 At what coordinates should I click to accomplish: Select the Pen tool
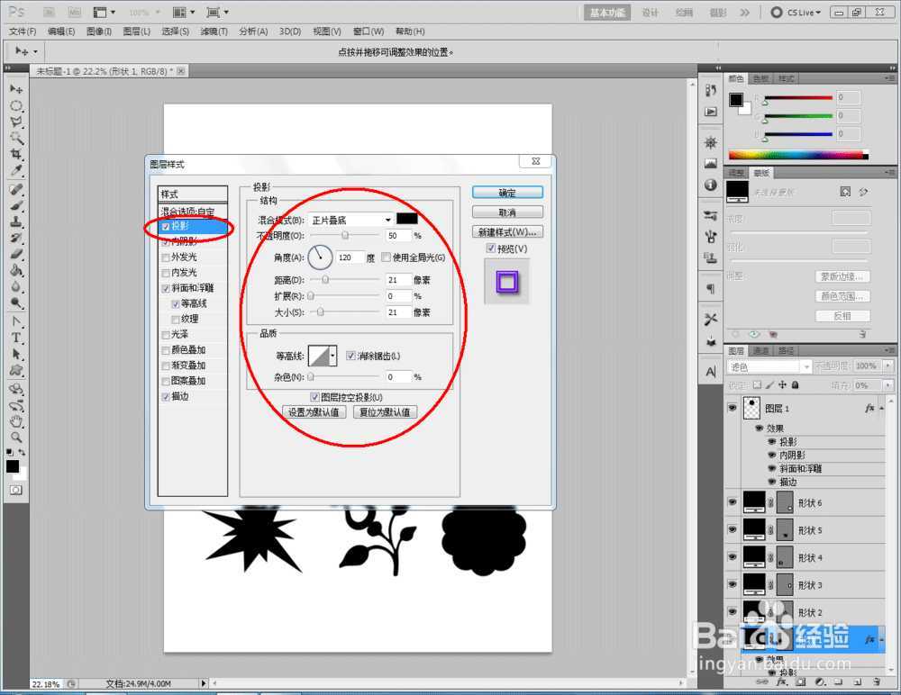click(16, 321)
